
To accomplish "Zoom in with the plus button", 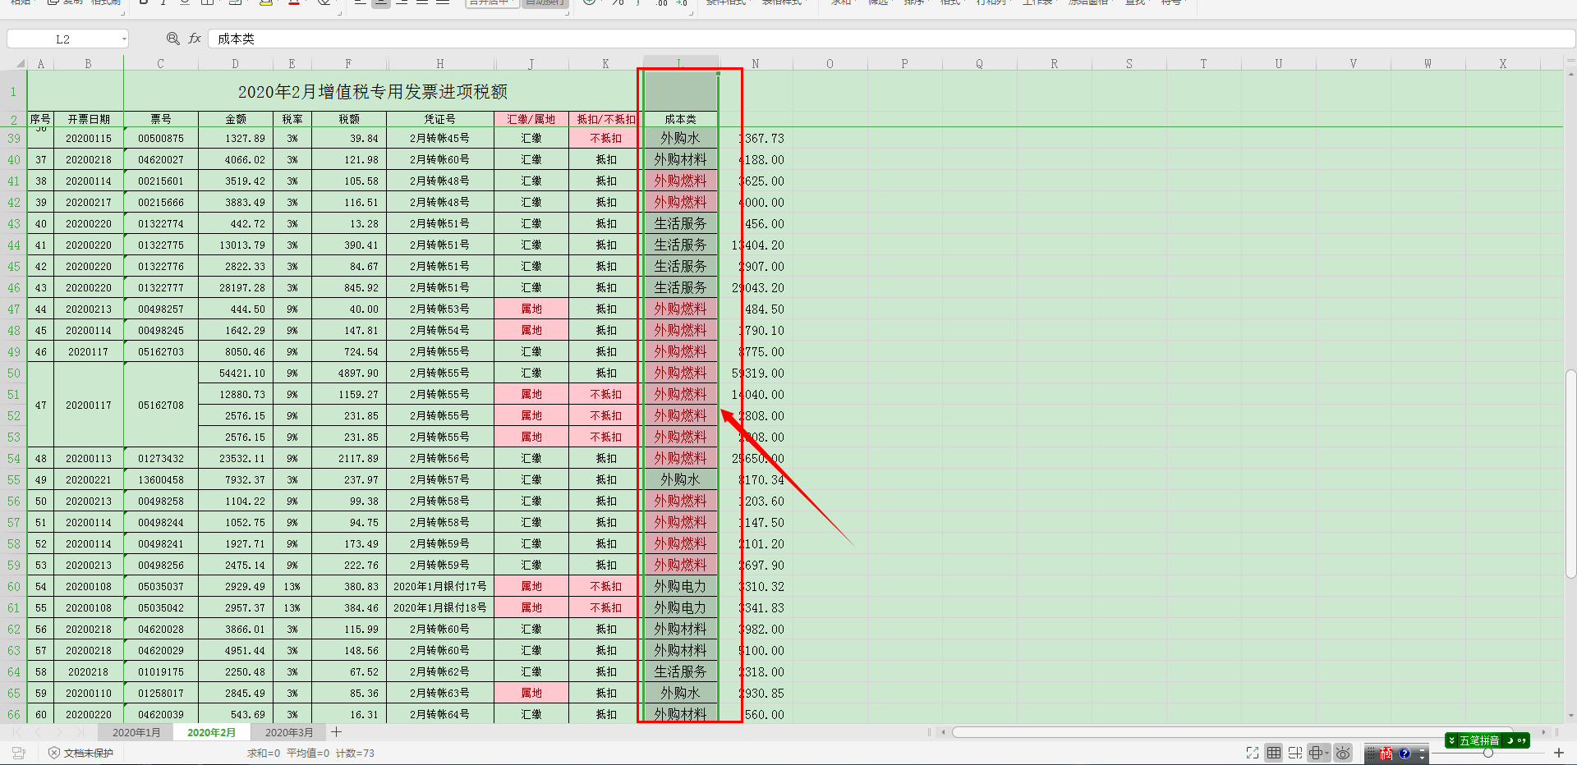I will (1559, 753).
